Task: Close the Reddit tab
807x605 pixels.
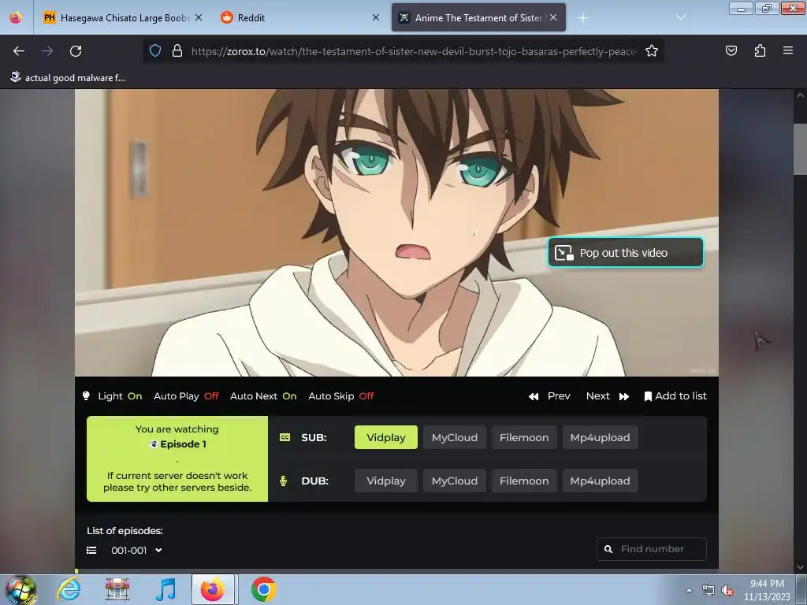Action: [376, 17]
